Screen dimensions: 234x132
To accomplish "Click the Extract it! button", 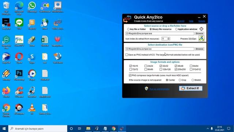I will tap(191, 88).
